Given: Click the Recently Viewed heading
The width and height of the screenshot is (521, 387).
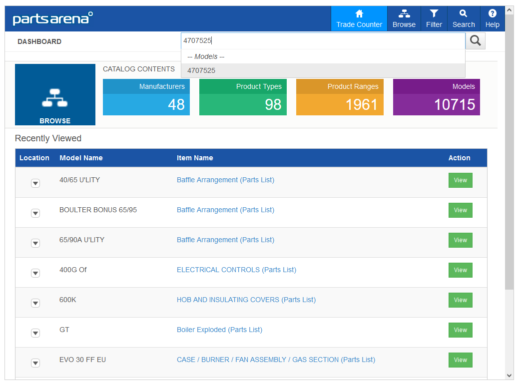Looking at the screenshot, I should (48, 138).
